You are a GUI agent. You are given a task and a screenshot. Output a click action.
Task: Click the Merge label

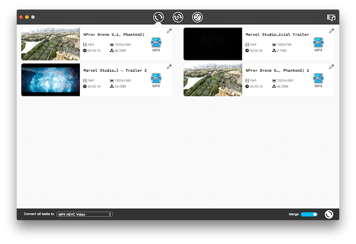pos(293,214)
